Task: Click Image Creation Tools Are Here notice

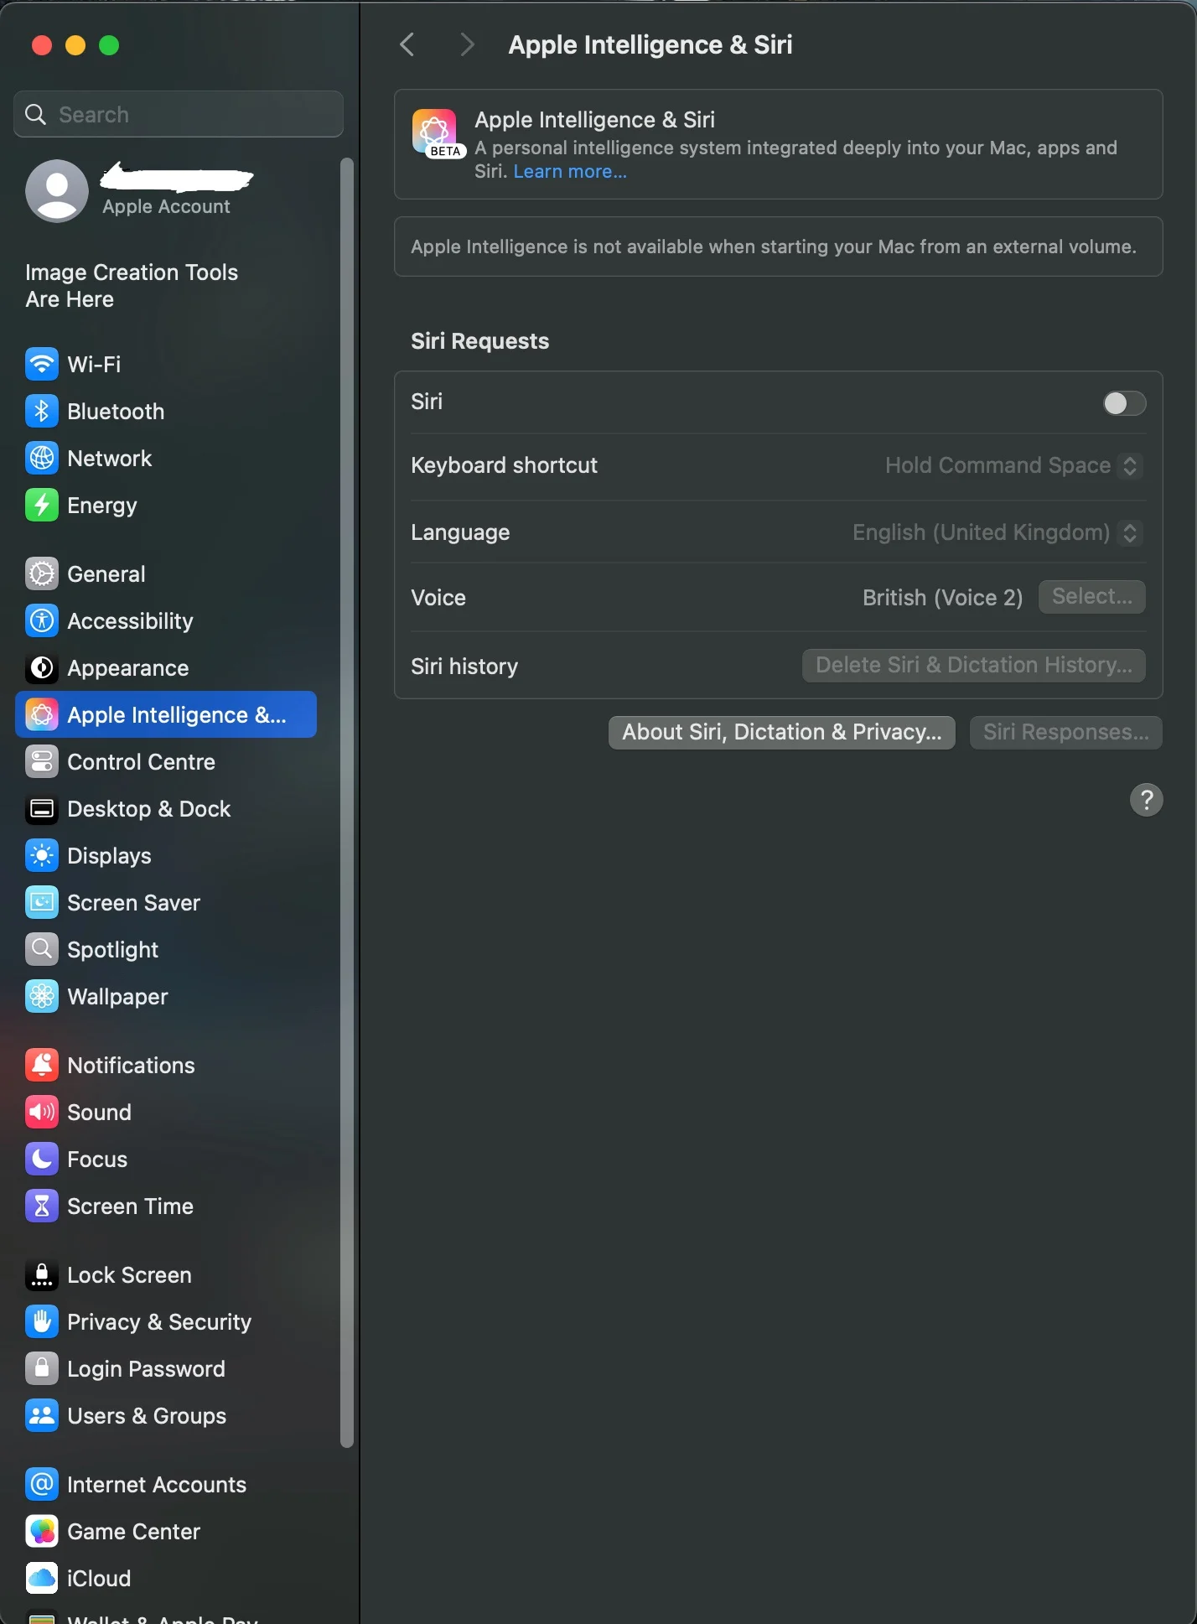Action: click(x=132, y=286)
